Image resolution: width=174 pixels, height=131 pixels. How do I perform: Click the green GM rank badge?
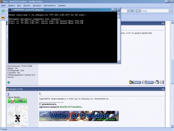pos(17,101)
